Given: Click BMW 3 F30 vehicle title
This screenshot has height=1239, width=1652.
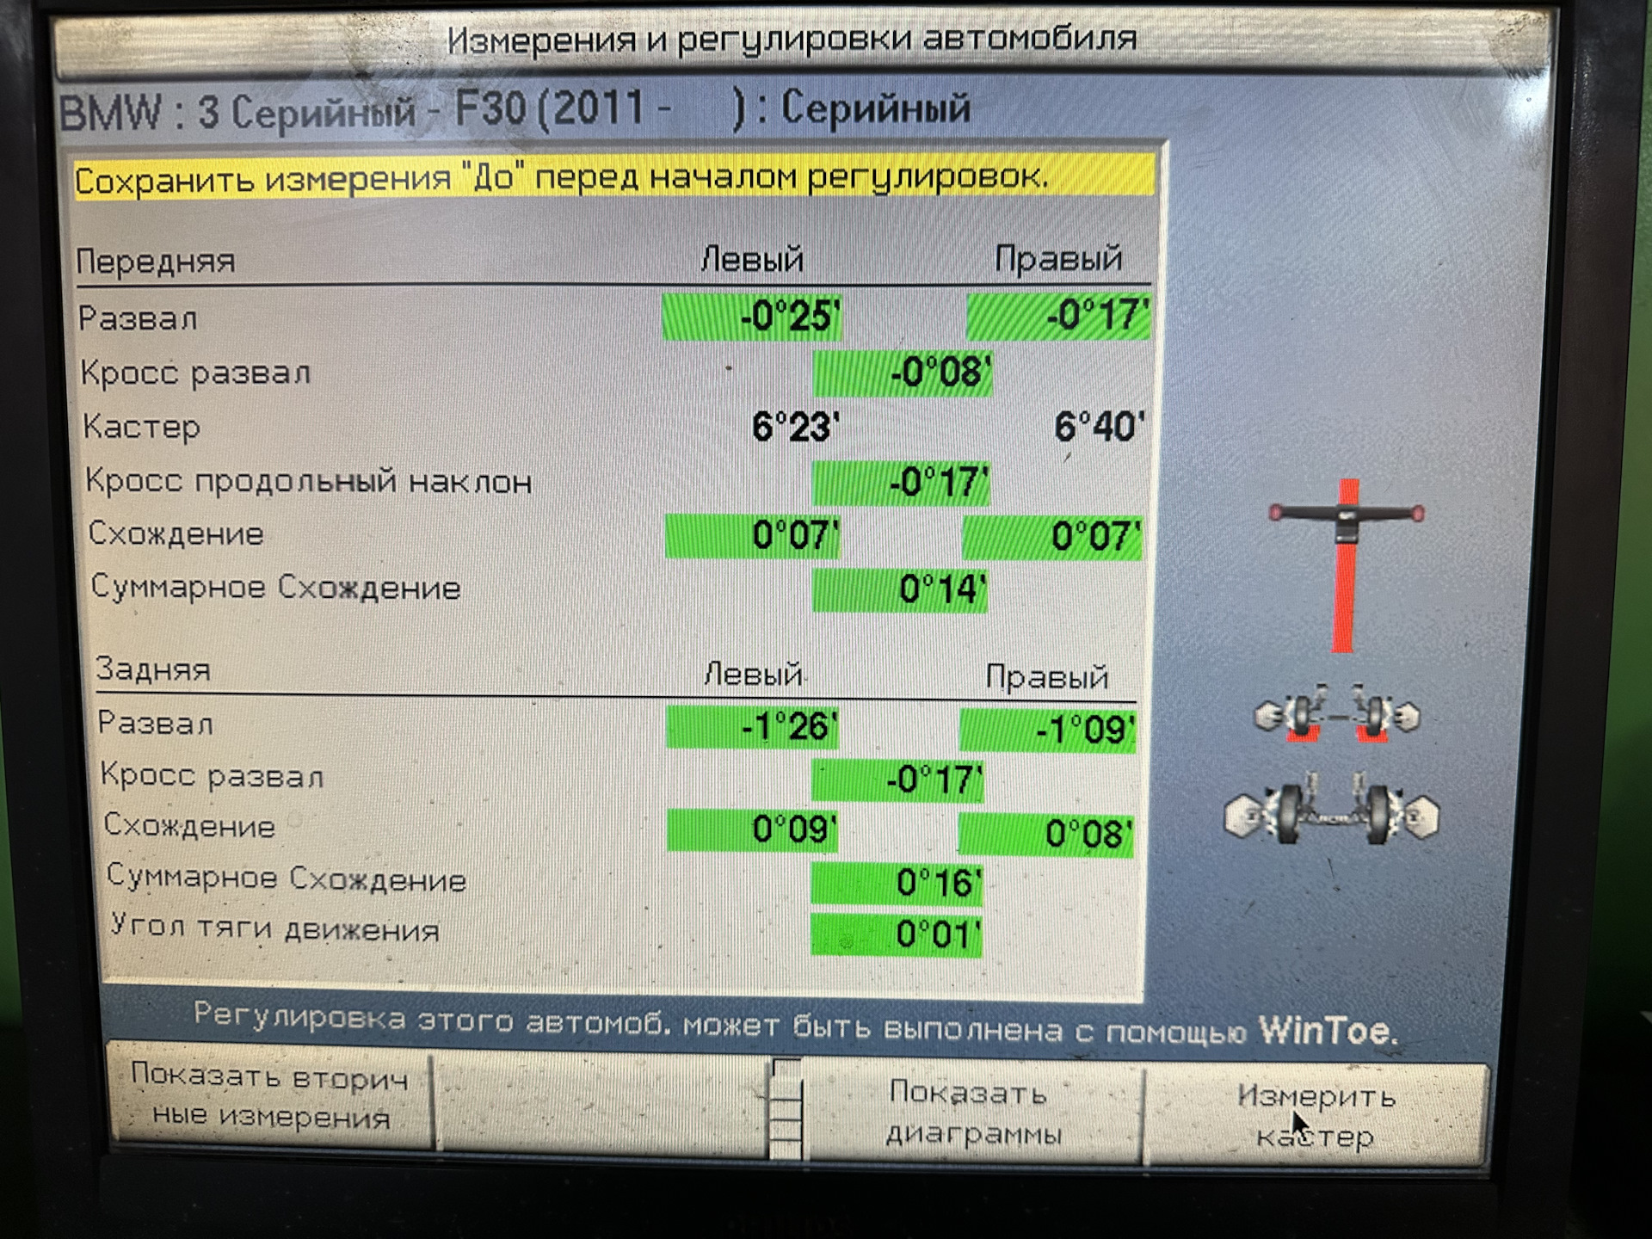Looking at the screenshot, I should (x=515, y=110).
